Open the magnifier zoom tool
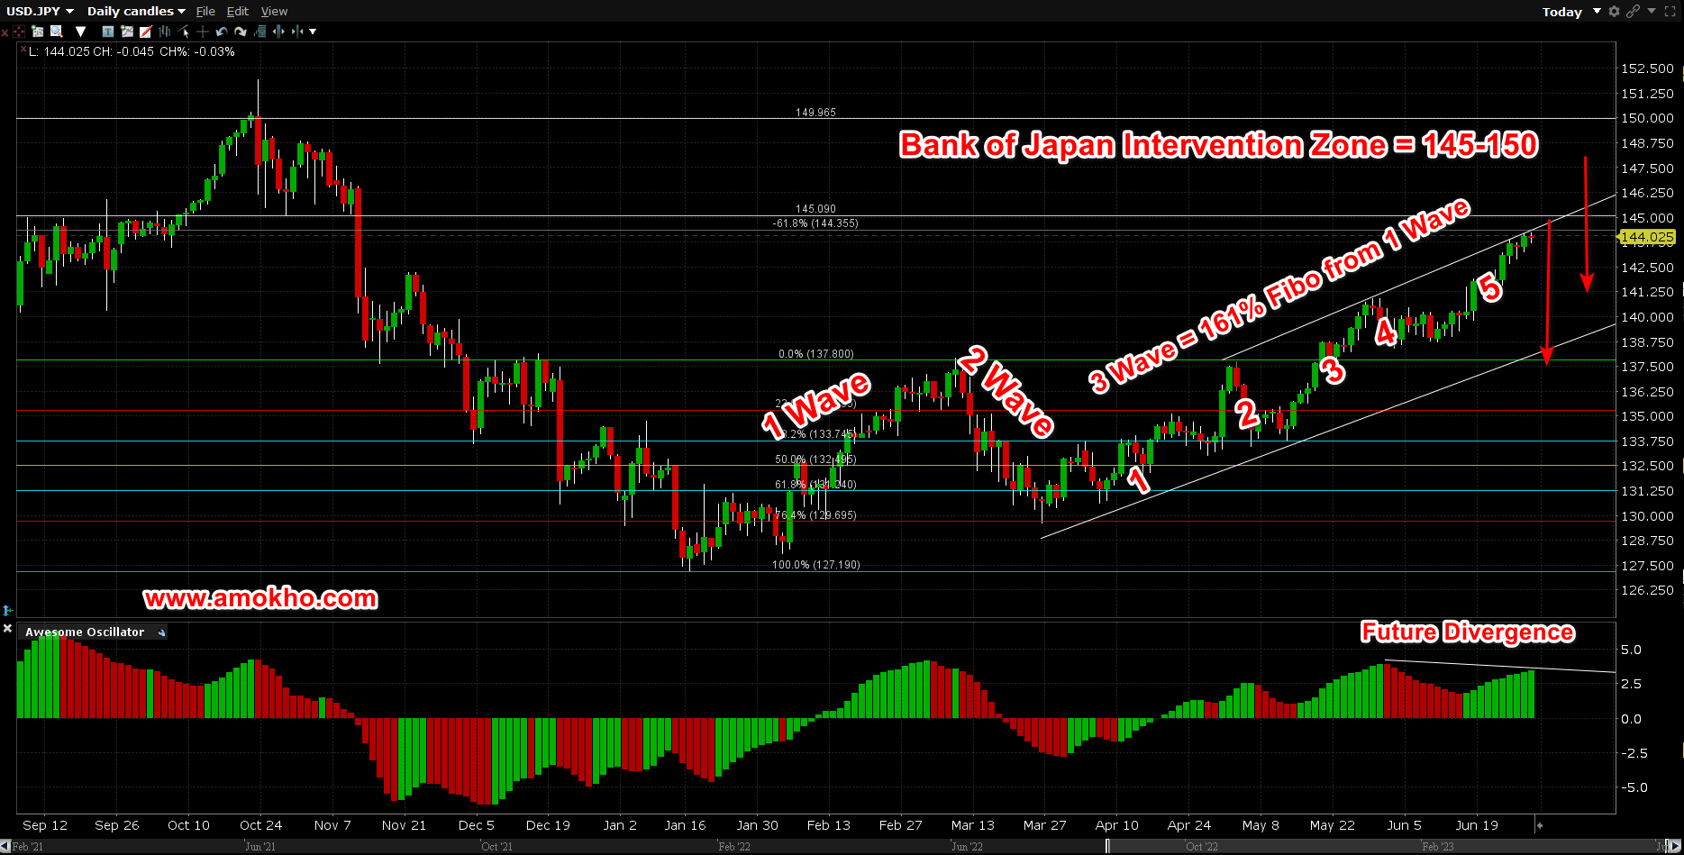This screenshot has height=855, width=1684. (x=56, y=32)
